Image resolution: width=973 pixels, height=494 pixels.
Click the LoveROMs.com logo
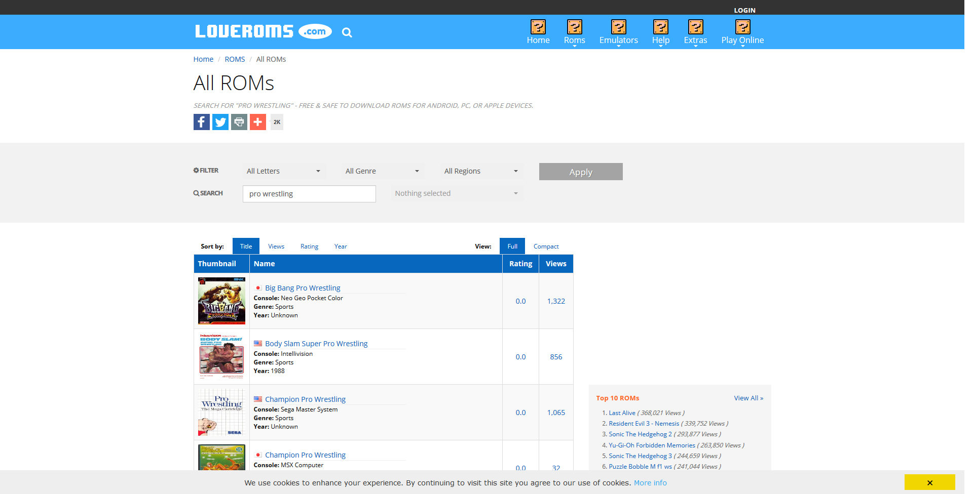(x=264, y=31)
